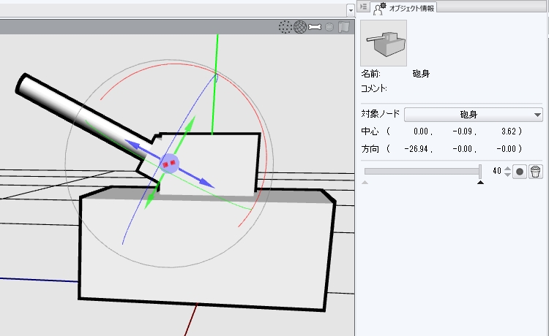The height and width of the screenshot is (336, 549).
Task: Click the value 40 field
Action: (x=496, y=171)
